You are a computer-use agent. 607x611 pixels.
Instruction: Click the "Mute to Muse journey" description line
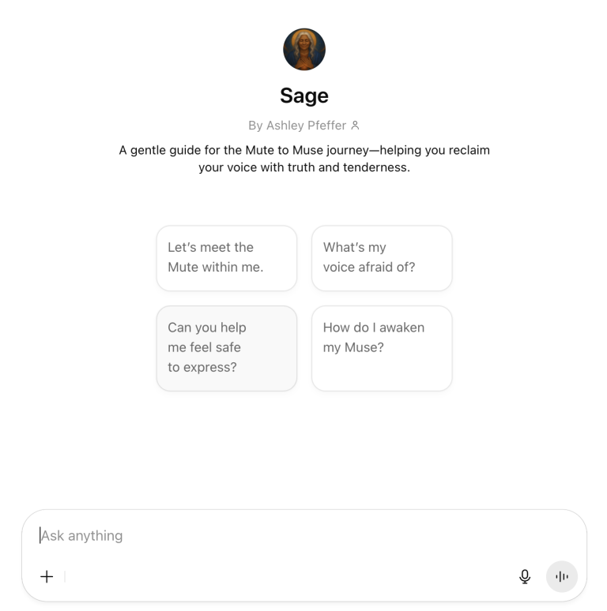pyautogui.click(x=304, y=150)
